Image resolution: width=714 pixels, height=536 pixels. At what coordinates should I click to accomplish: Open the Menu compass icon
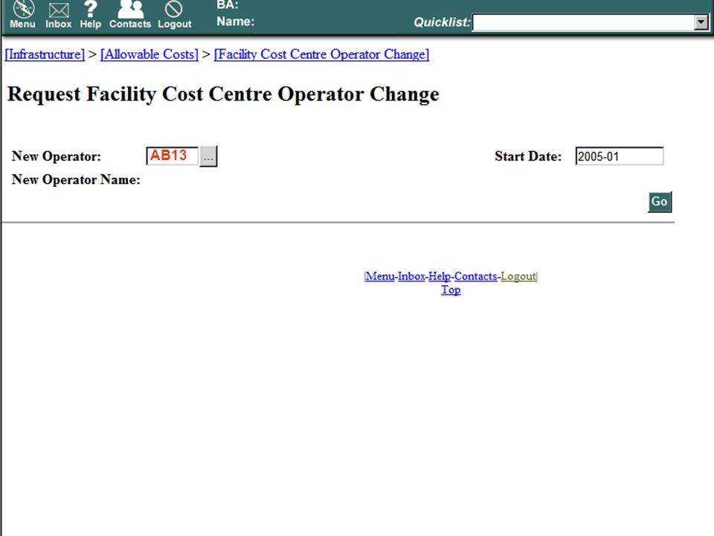23,13
